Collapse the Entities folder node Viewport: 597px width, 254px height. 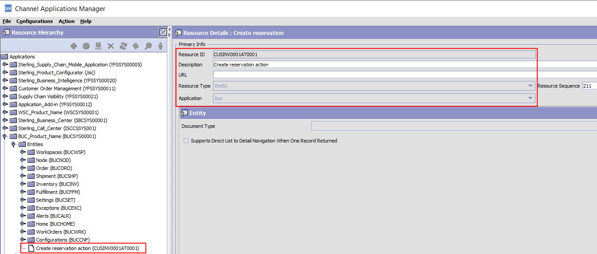click(x=14, y=144)
